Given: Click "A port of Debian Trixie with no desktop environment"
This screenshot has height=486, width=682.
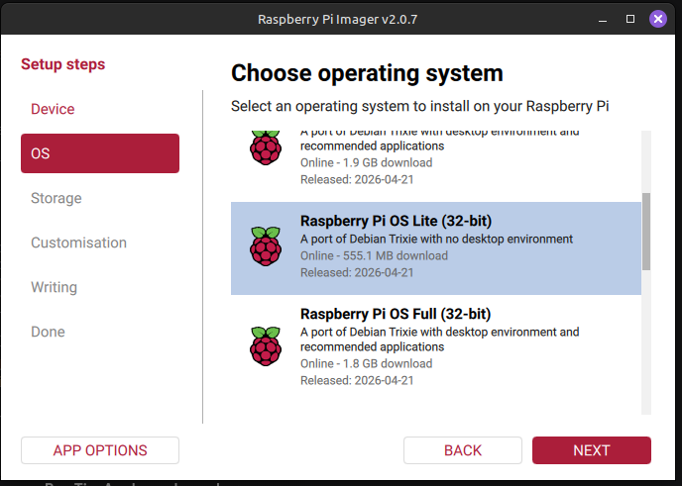Looking at the screenshot, I should click(x=437, y=239).
